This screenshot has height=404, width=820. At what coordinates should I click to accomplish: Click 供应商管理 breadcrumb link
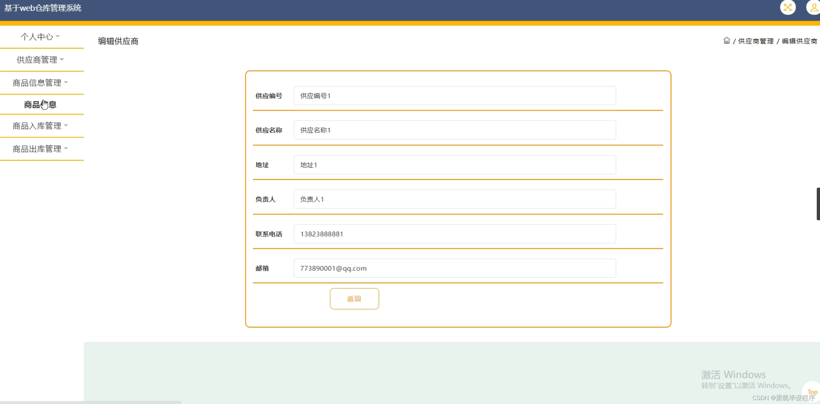[755, 41]
